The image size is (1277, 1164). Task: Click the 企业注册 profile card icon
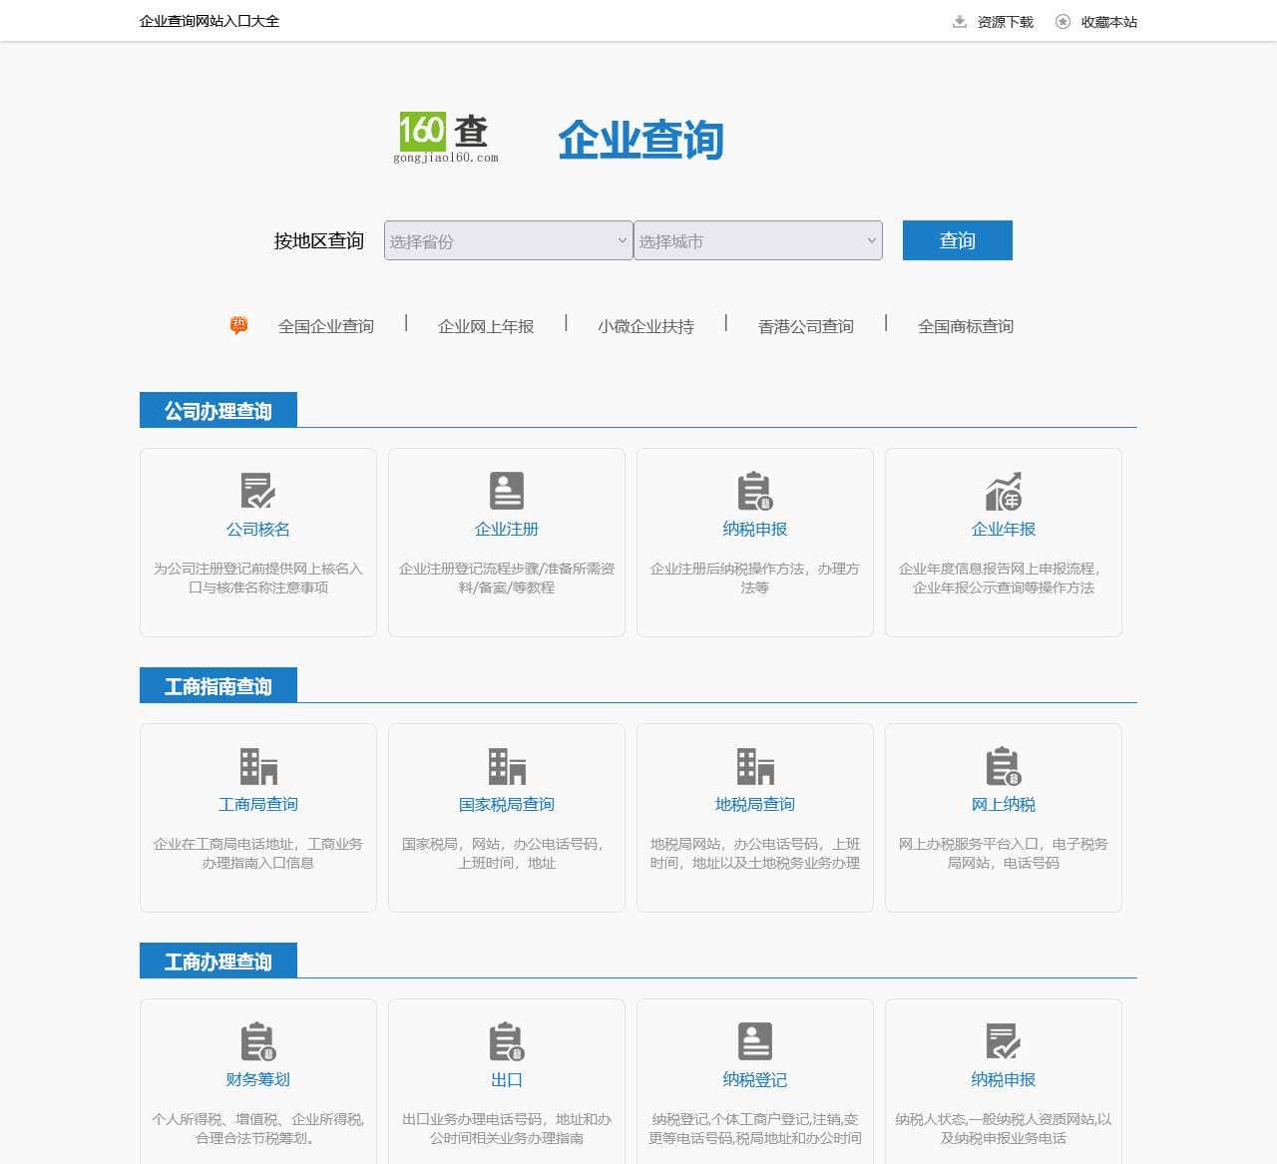point(506,490)
